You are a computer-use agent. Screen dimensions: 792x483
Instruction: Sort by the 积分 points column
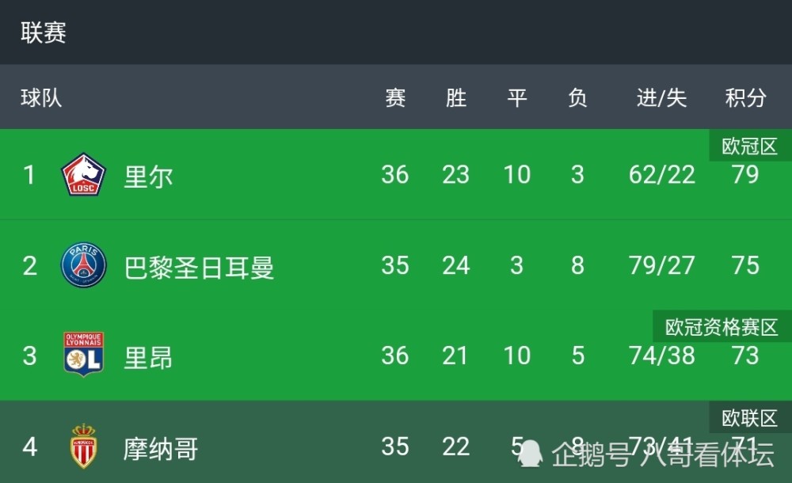pos(745,97)
